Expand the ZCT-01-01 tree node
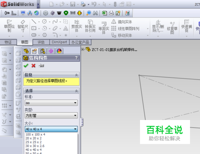This screenshot has height=154, width=200. click(83, 50)
